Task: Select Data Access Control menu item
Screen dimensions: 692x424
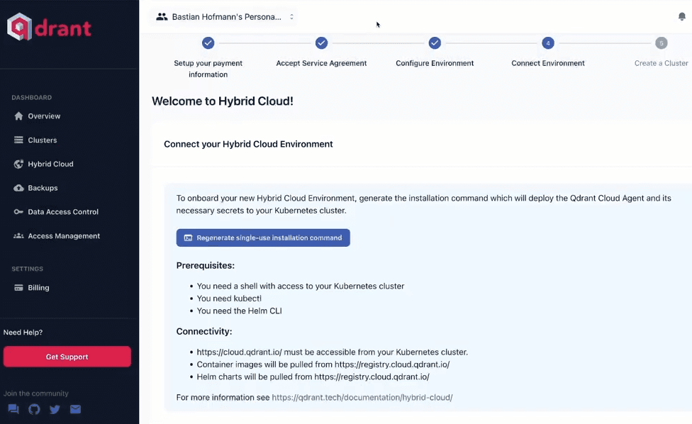Action: pyautogui.click(x=62, y=212)
